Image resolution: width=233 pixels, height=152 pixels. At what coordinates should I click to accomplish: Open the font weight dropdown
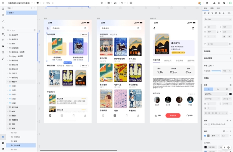(x=212, y=99)
